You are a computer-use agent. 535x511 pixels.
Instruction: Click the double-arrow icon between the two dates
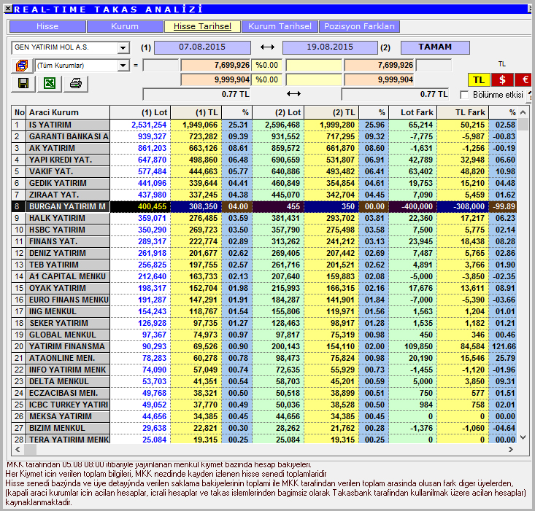pyautogui.click(x=267, y=47)
